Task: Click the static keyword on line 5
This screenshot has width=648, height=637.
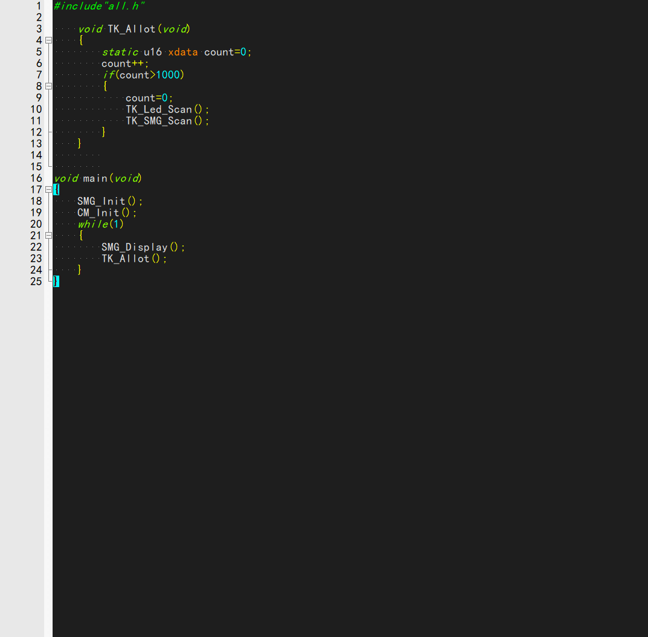Action: (x=119, y=52)
